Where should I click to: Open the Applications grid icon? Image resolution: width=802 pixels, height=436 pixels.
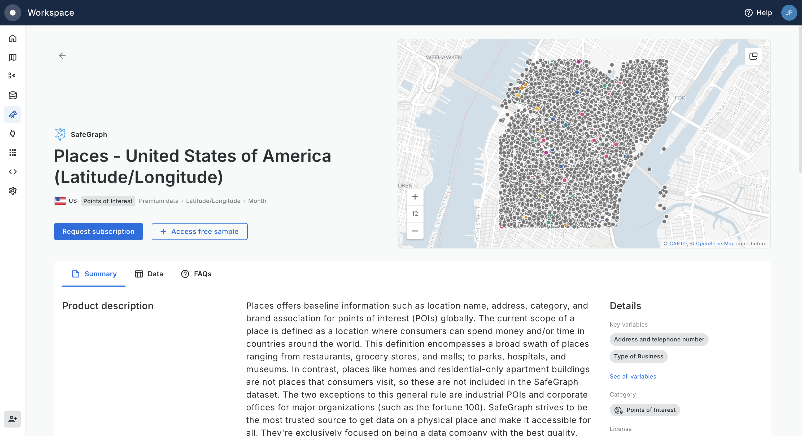[12, 152]
